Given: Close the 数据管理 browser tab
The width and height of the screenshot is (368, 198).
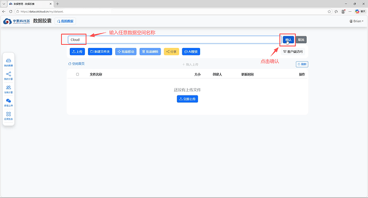Looking at the screenshot, I should click(50, 4).
